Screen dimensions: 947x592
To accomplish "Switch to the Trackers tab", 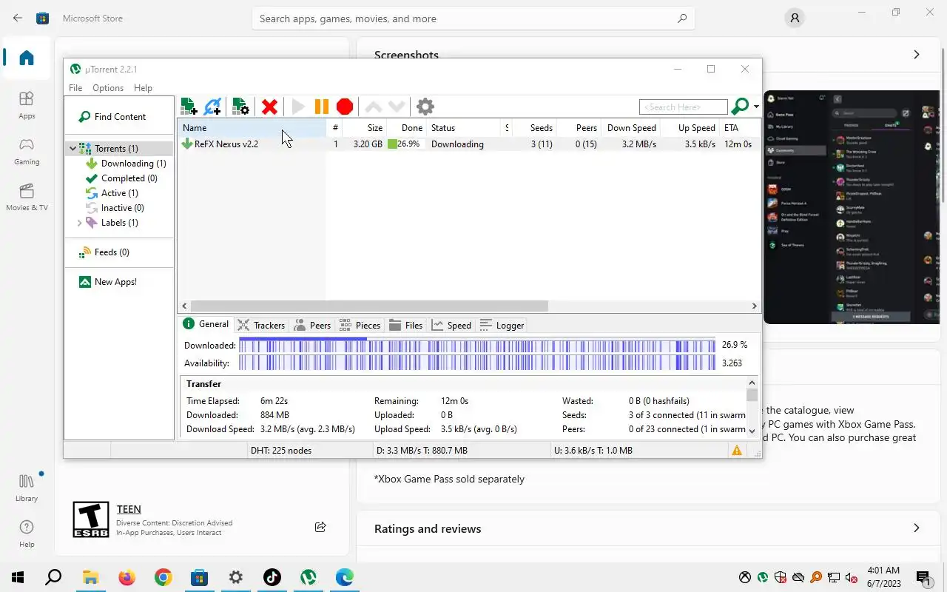I will [261, 325].
